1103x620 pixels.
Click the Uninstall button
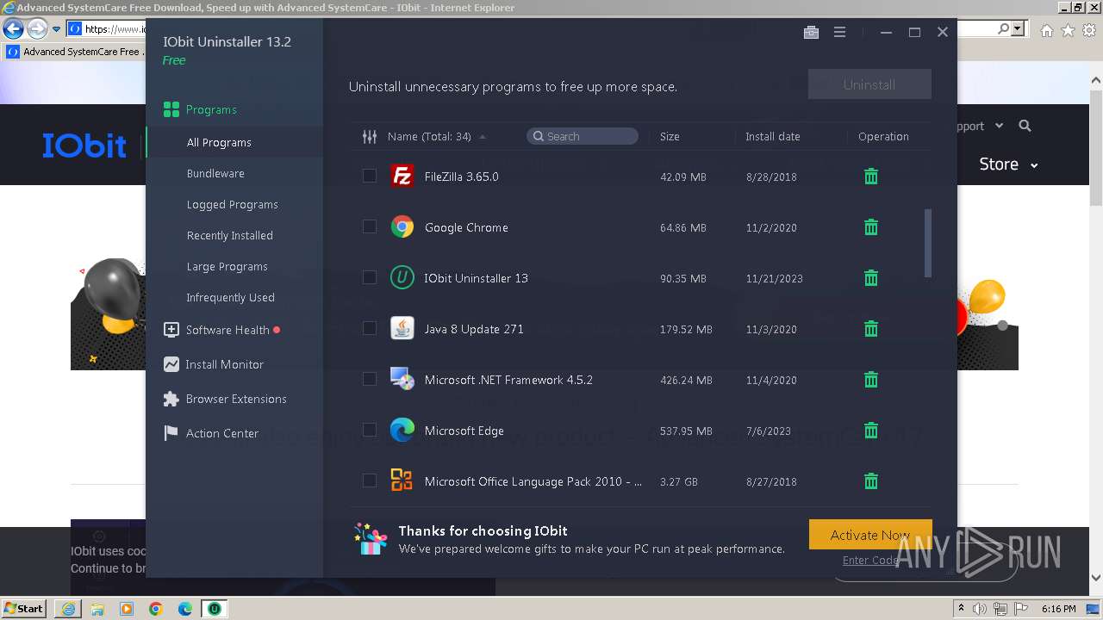click(x=869, y=84)
